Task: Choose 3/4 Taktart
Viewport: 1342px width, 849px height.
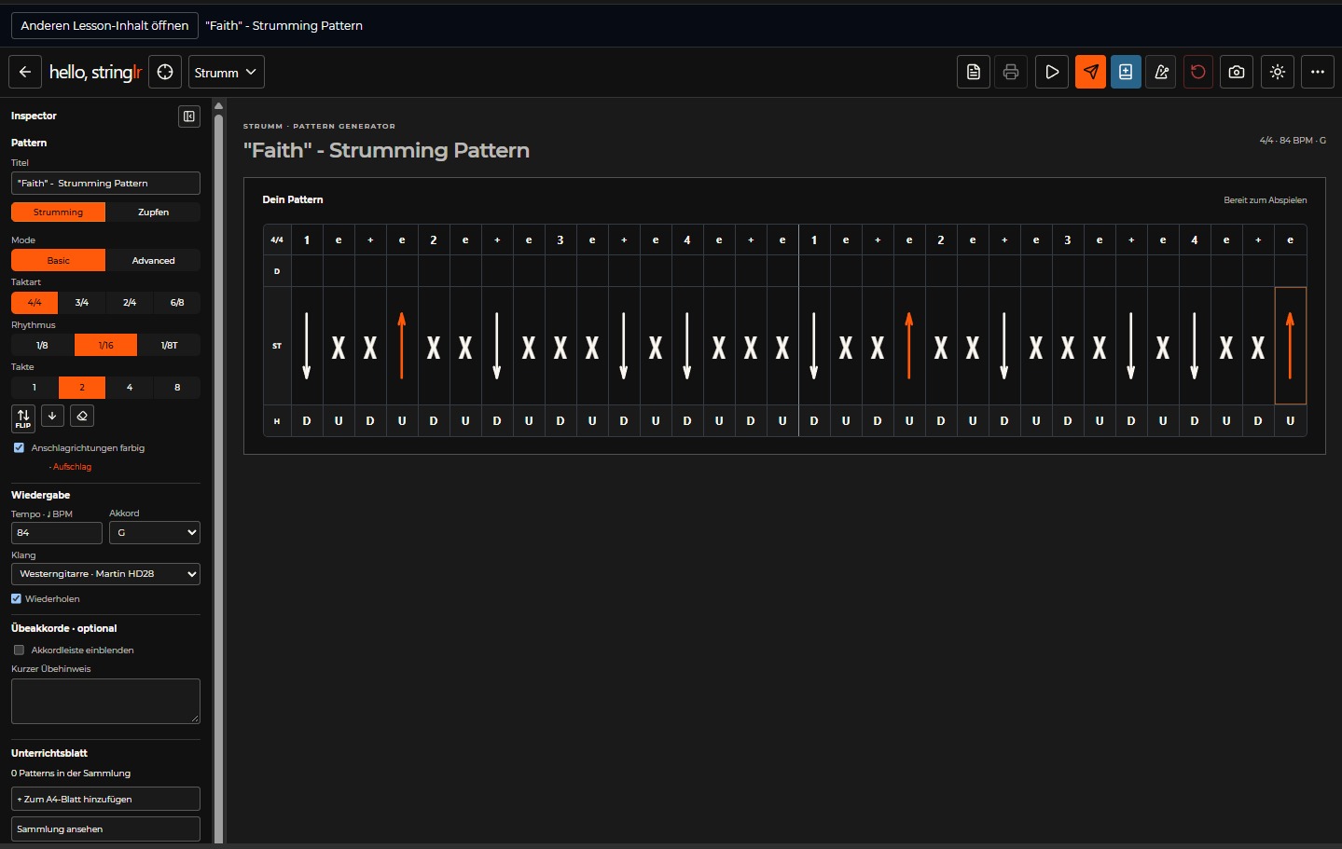Action: (x=82, y=302)
